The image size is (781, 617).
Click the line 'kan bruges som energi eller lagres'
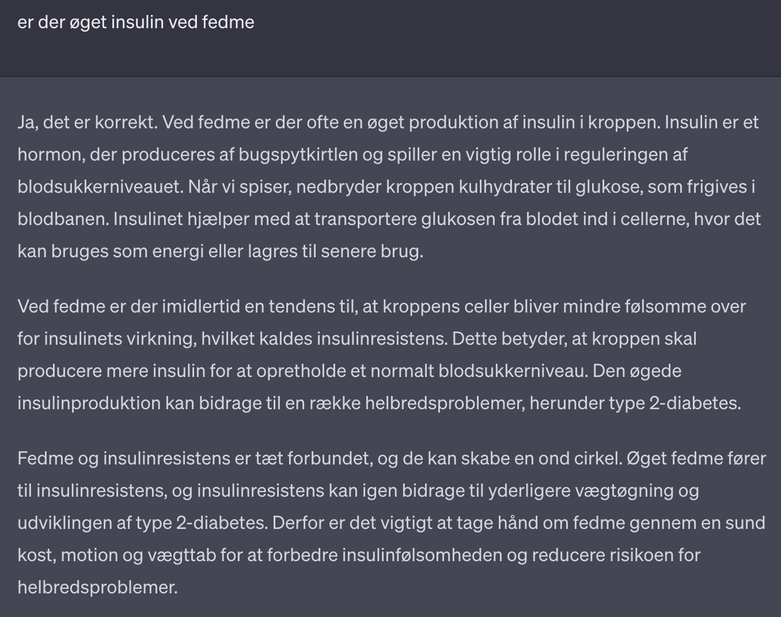click(221, 252)
